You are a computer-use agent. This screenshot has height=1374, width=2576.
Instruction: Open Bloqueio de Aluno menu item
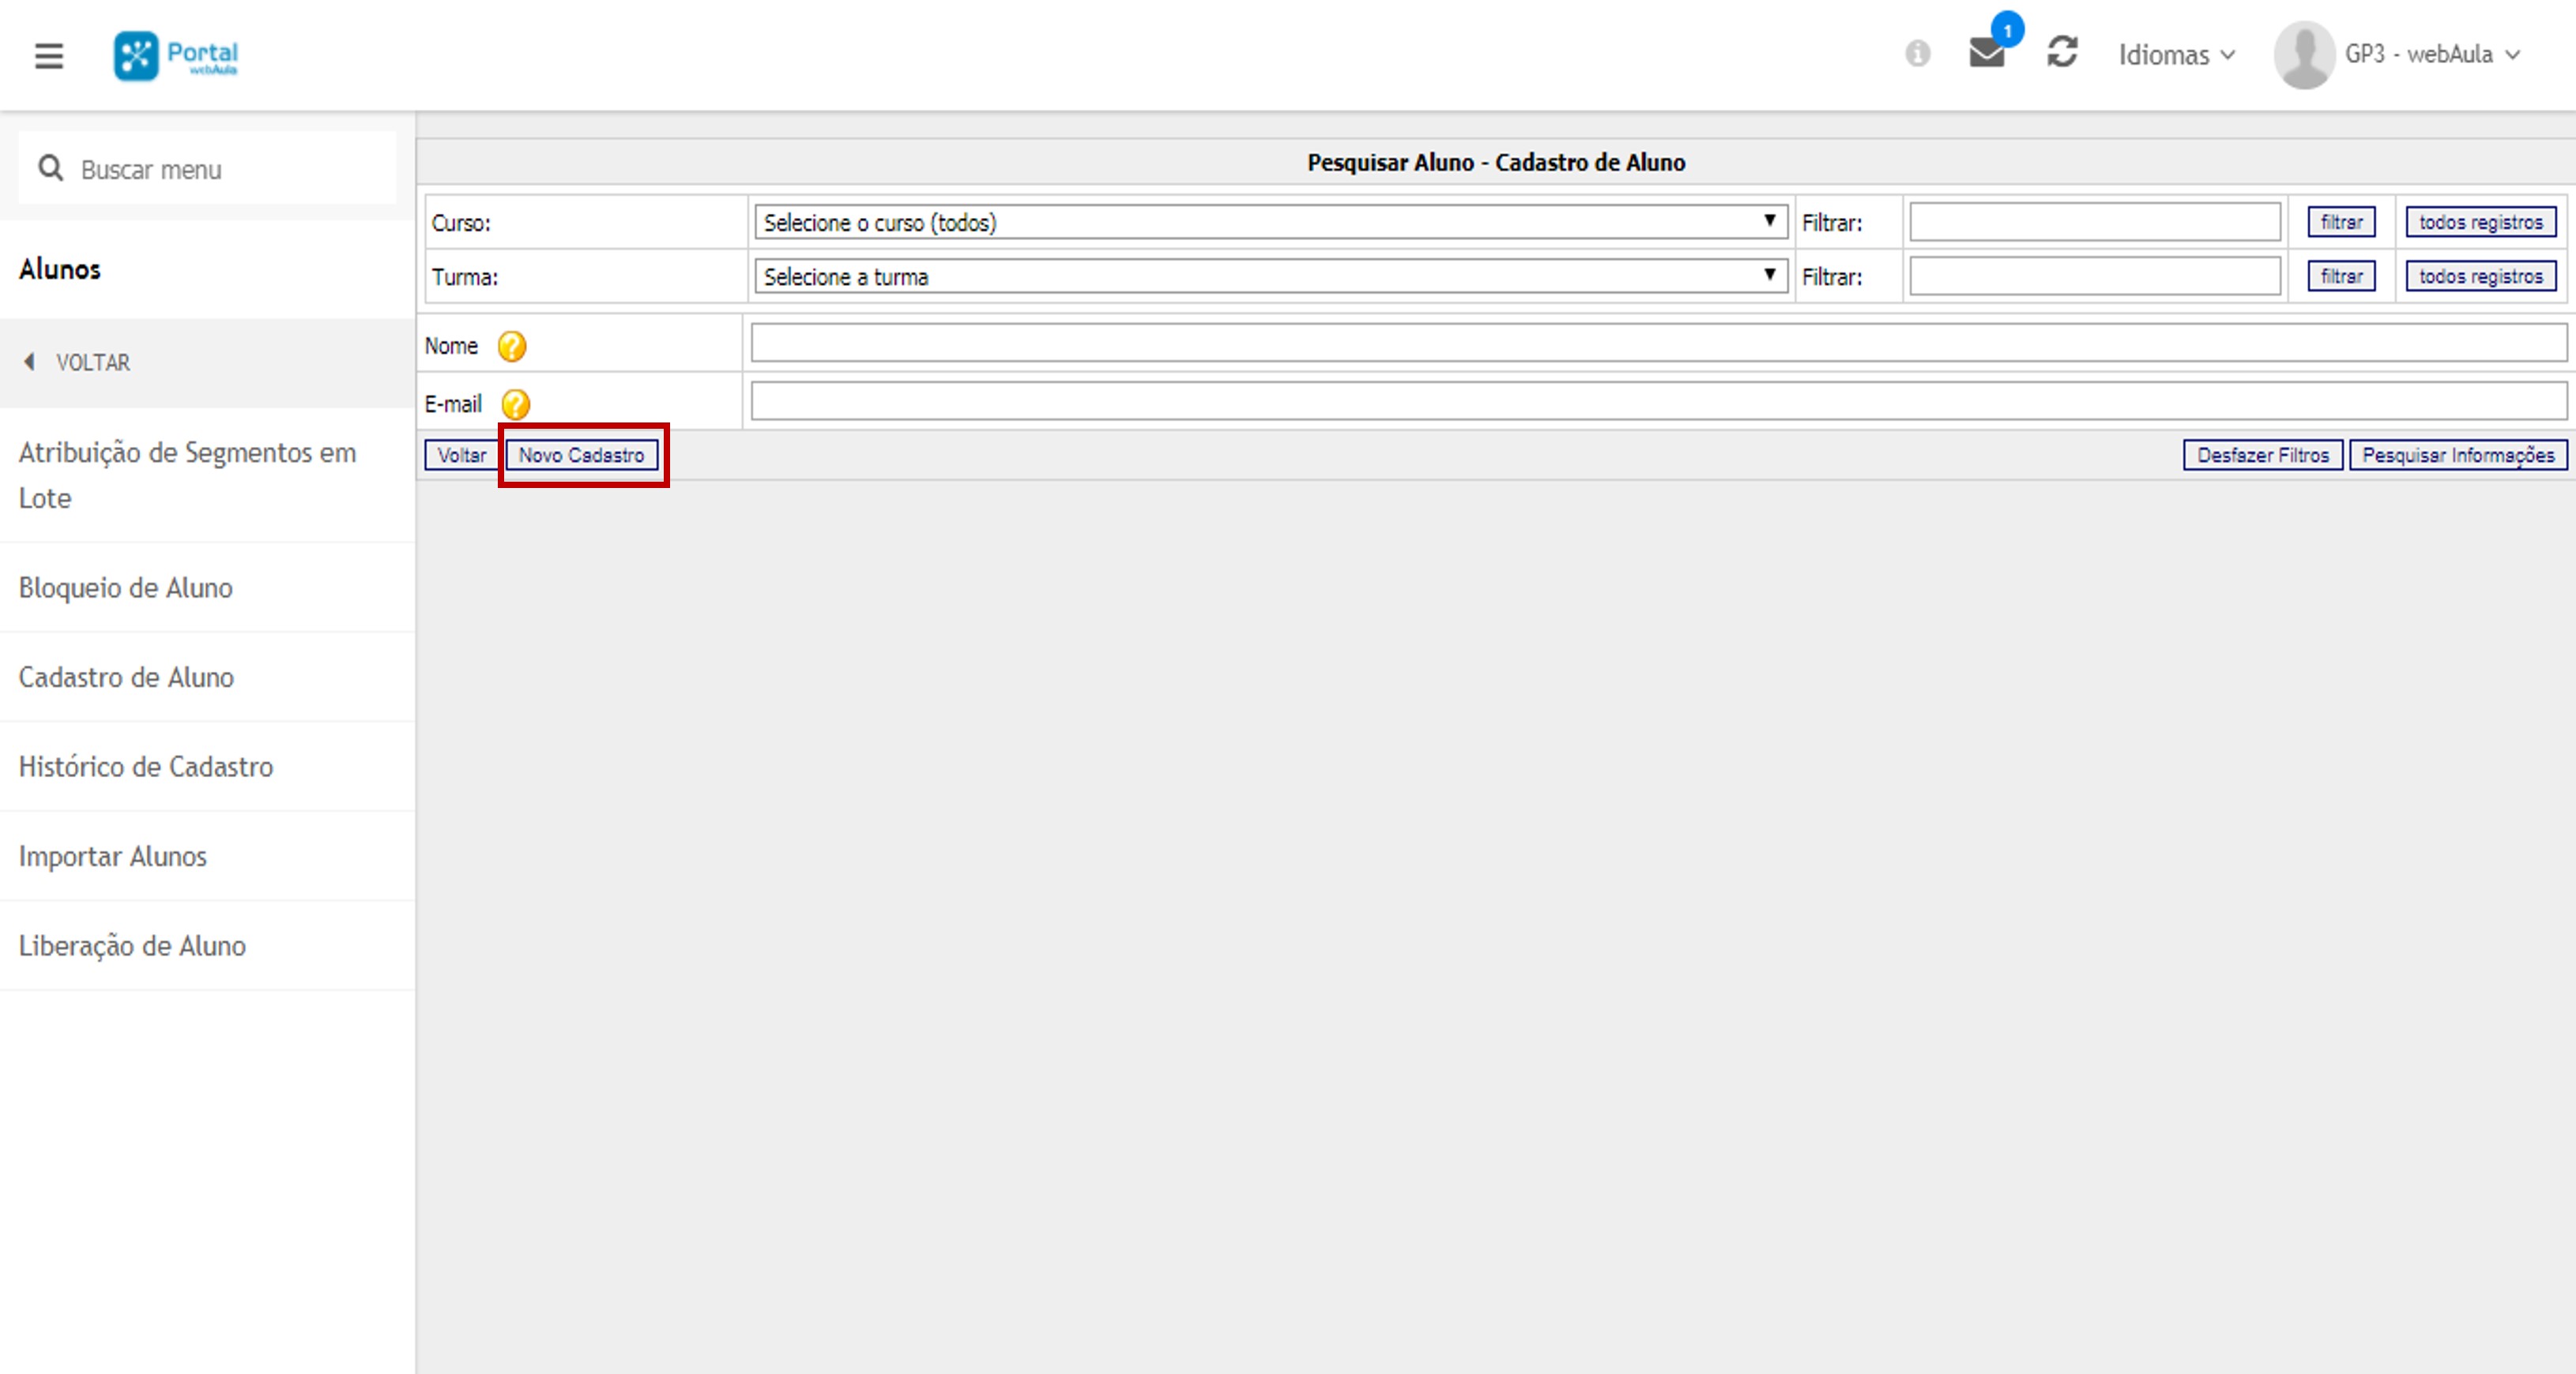(126, 588)
